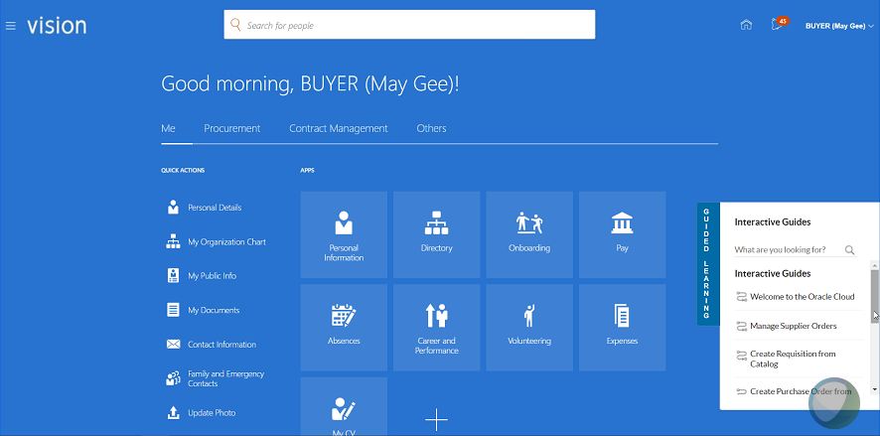880x436 pixels.
Task: Open the Directory app tile
Action: (436, 234)
